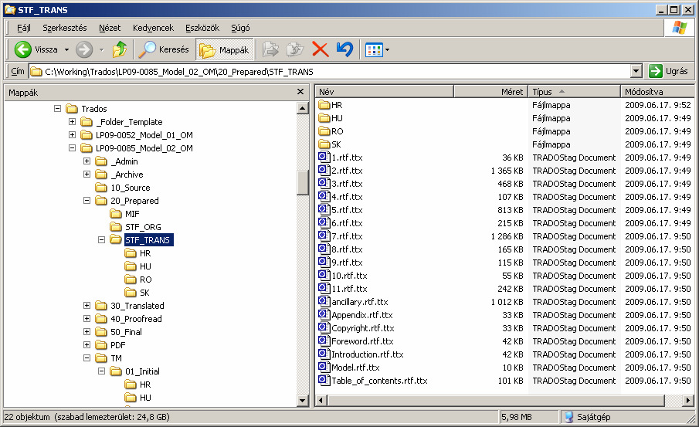This screenshot has width=699, height=427.
Task: Select the SK folder icon in file list
Action: point(324,144)
